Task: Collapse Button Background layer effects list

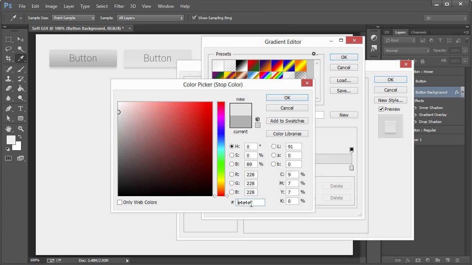Action: click(x=463, y=92)
